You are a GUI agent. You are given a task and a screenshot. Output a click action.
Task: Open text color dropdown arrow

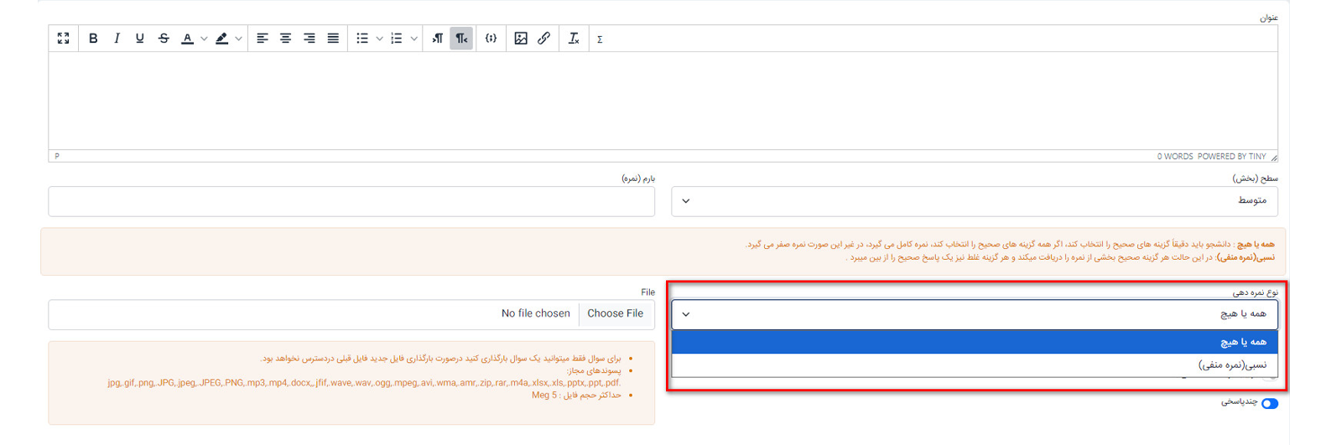click(204, 39)
